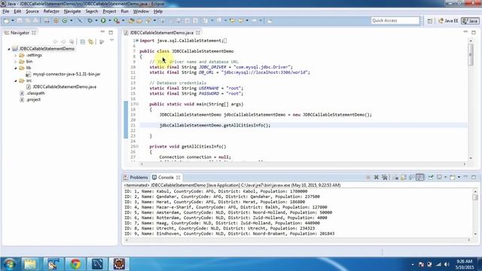Open the Open Console dropdown arrow
The width and height of the screenshot is (482, 271).
pyautogui.click(x=459, y=178)
